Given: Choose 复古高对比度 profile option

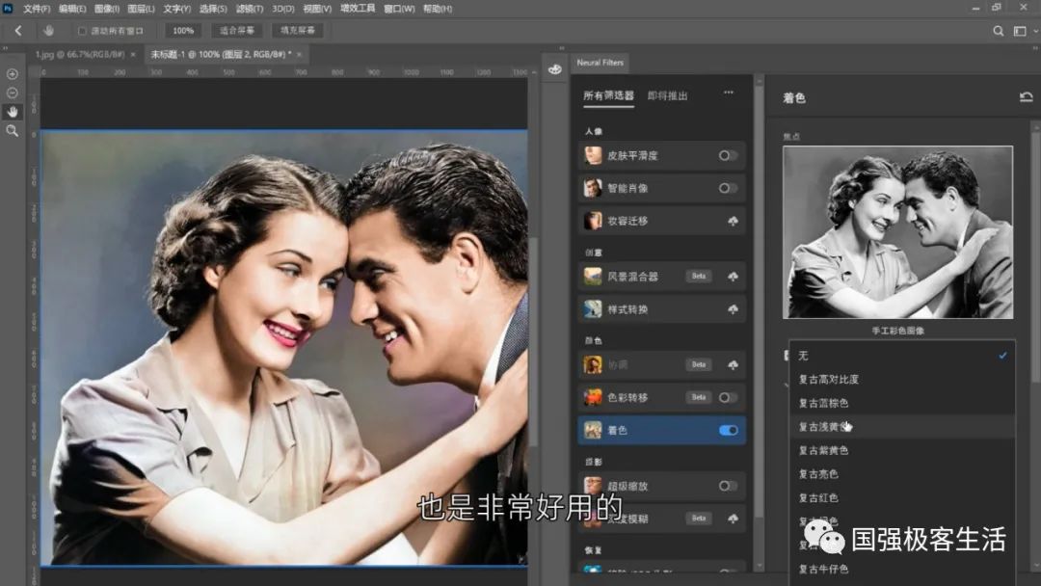Looking at the screenshot, I should point(901,379).
